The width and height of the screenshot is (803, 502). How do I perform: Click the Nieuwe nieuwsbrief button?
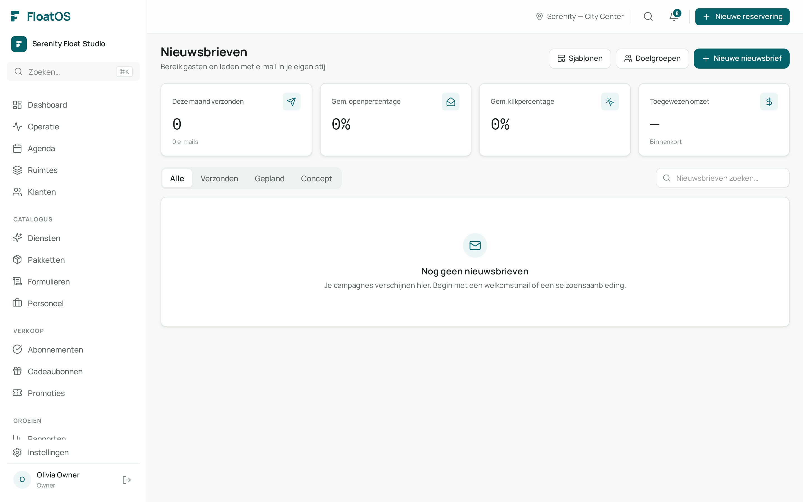tap(741, 59)
